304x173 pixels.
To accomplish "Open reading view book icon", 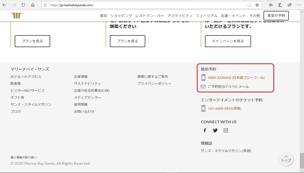I will [249, 5].
